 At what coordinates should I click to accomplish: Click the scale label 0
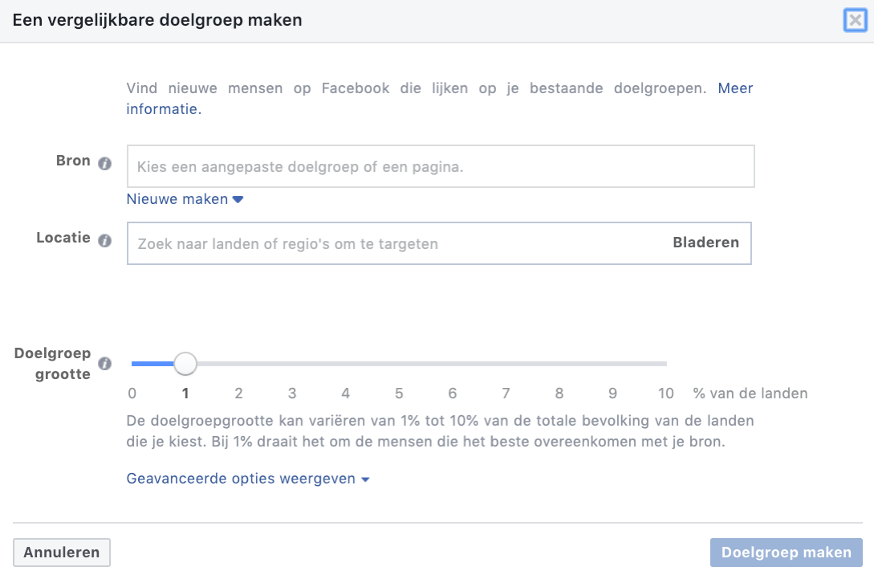[x=132, y=394]
